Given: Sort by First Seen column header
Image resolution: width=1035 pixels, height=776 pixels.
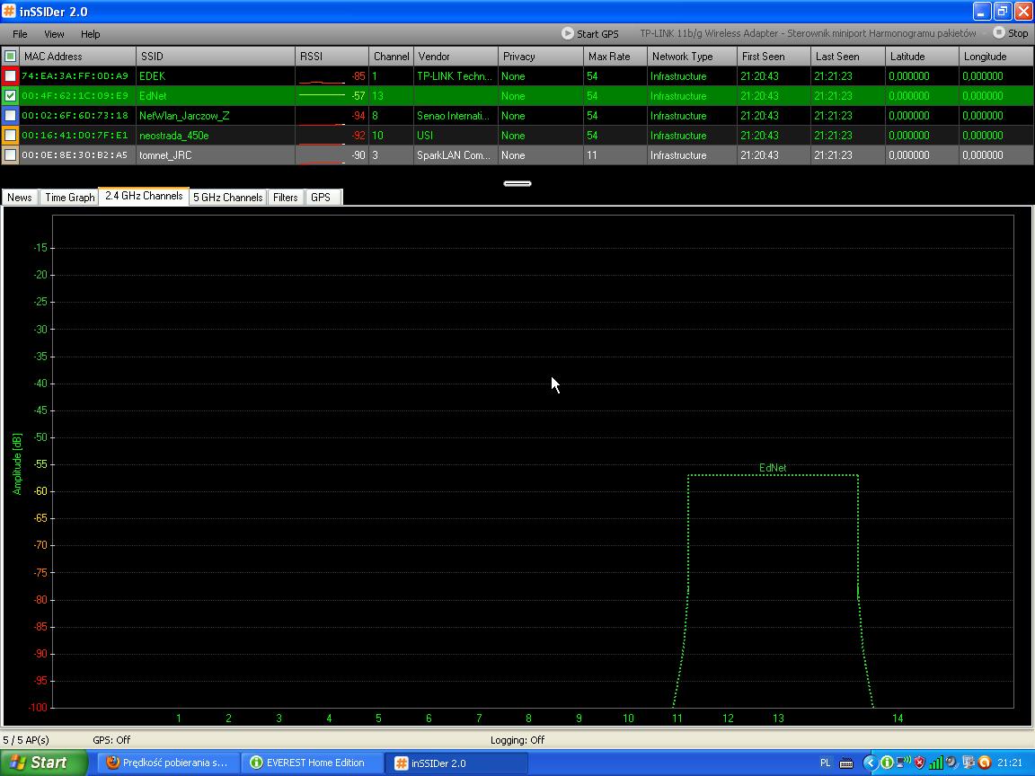Looking at the screenshot, I should [774, 56].
